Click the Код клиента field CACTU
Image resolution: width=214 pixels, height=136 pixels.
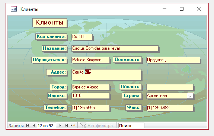click(82, 37)
